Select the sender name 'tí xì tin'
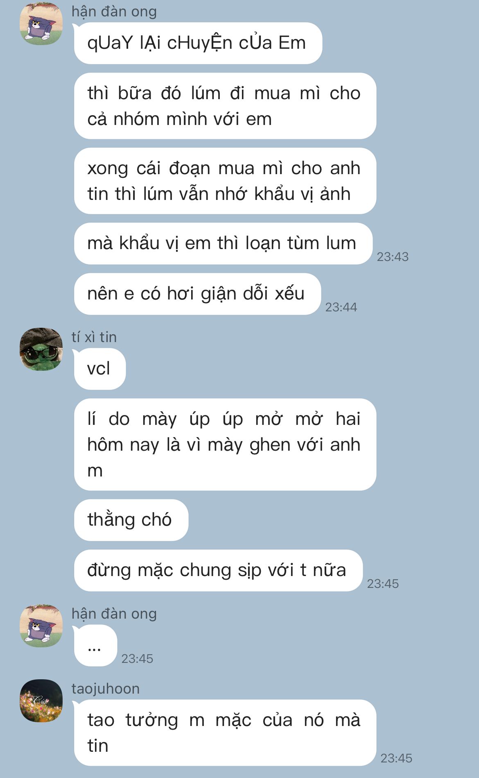The width and height of the screenshot is (479, 778). 94,337
